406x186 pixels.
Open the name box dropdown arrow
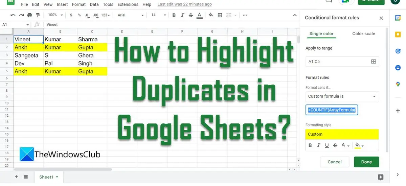pyautogui.click(x=28, y=25)
